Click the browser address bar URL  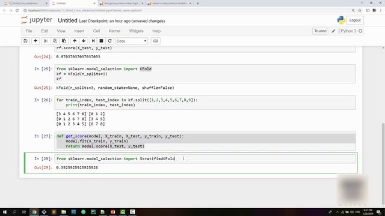pyautogui.click(x=85, y=11)
